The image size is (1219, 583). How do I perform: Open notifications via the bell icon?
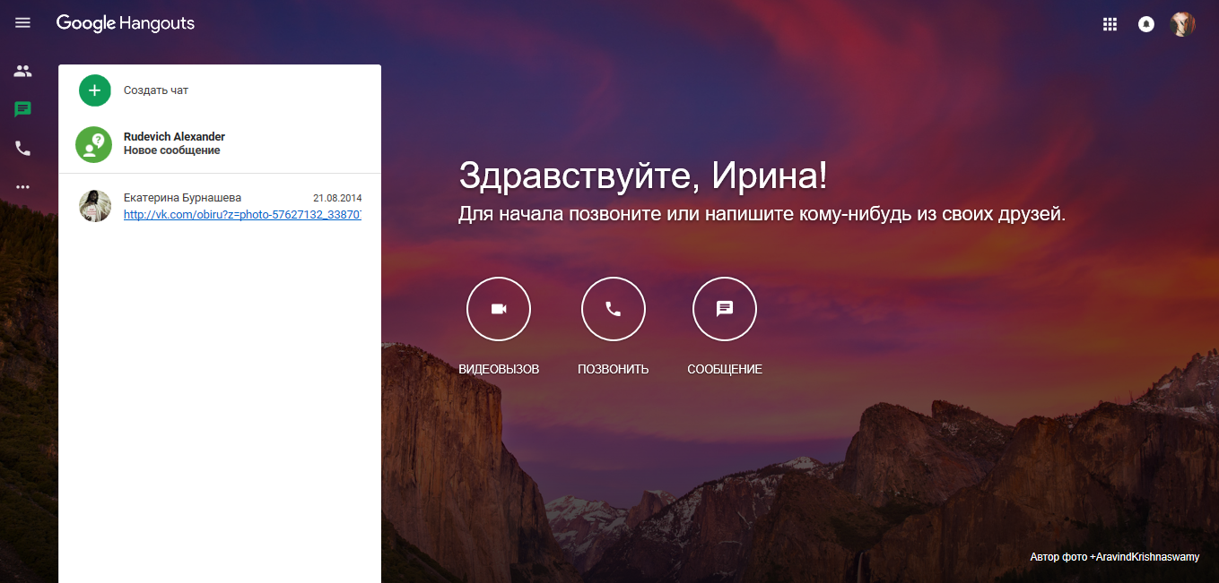click(1145, 24)
